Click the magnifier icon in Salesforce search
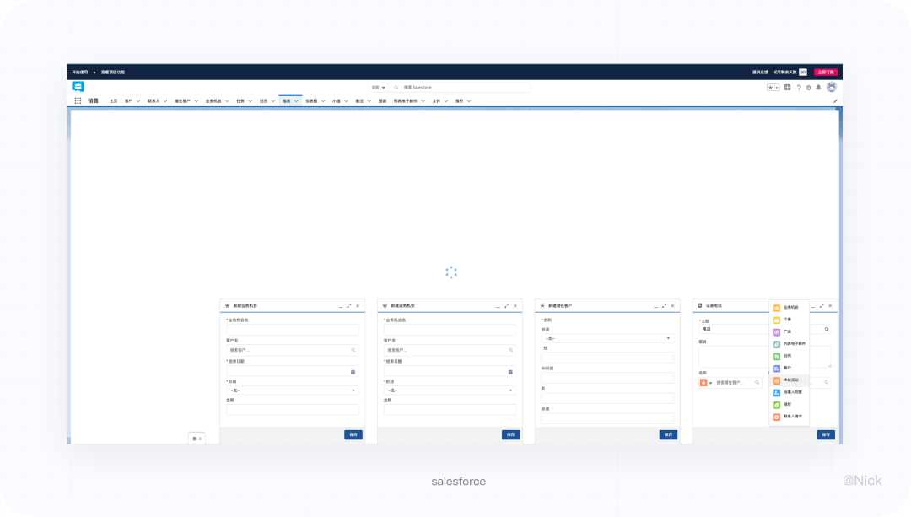The width and height of the screenshot is (911, 517). click(396, 87)
